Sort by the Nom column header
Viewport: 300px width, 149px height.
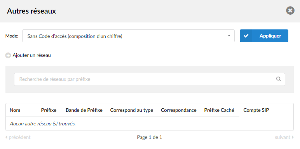pyautogui.click(x=15, y=110)
